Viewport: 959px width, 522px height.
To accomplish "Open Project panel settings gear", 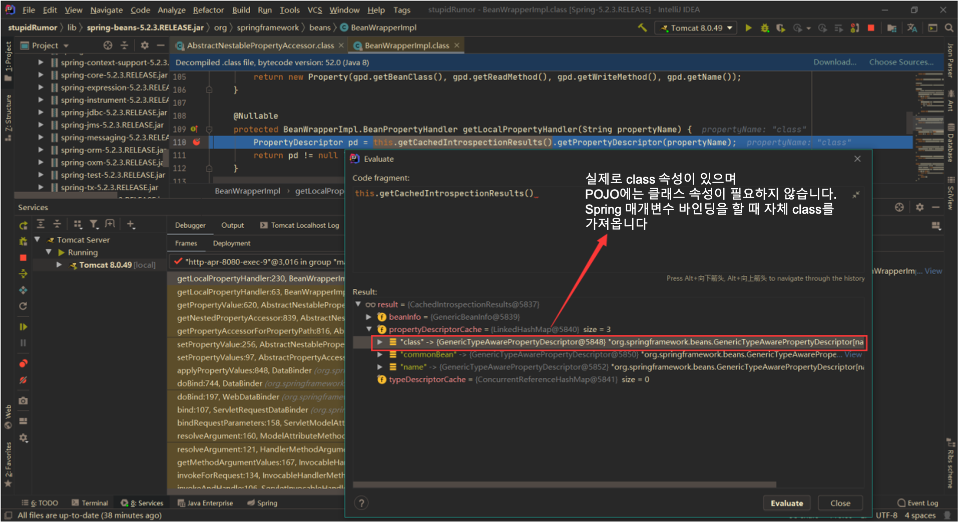I will tap(145, 46).
